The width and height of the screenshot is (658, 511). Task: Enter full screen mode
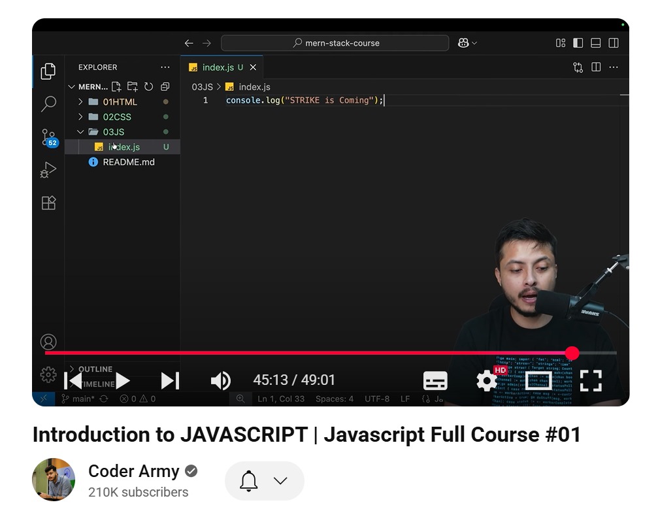tap(591, 381)
